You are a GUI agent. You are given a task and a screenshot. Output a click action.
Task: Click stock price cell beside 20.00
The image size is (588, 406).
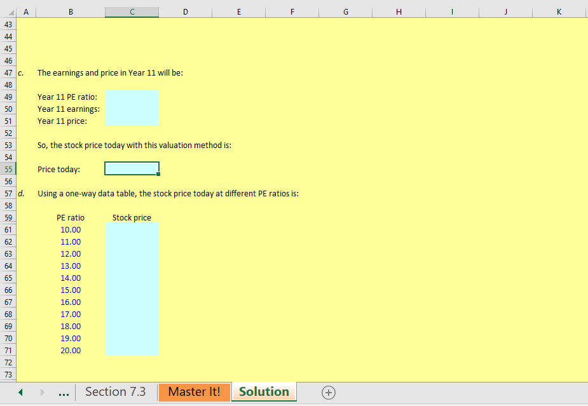132,351
